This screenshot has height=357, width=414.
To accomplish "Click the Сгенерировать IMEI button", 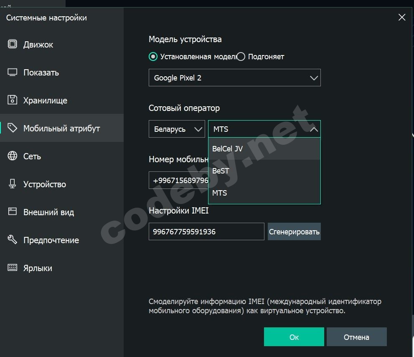I will [294, 231].
